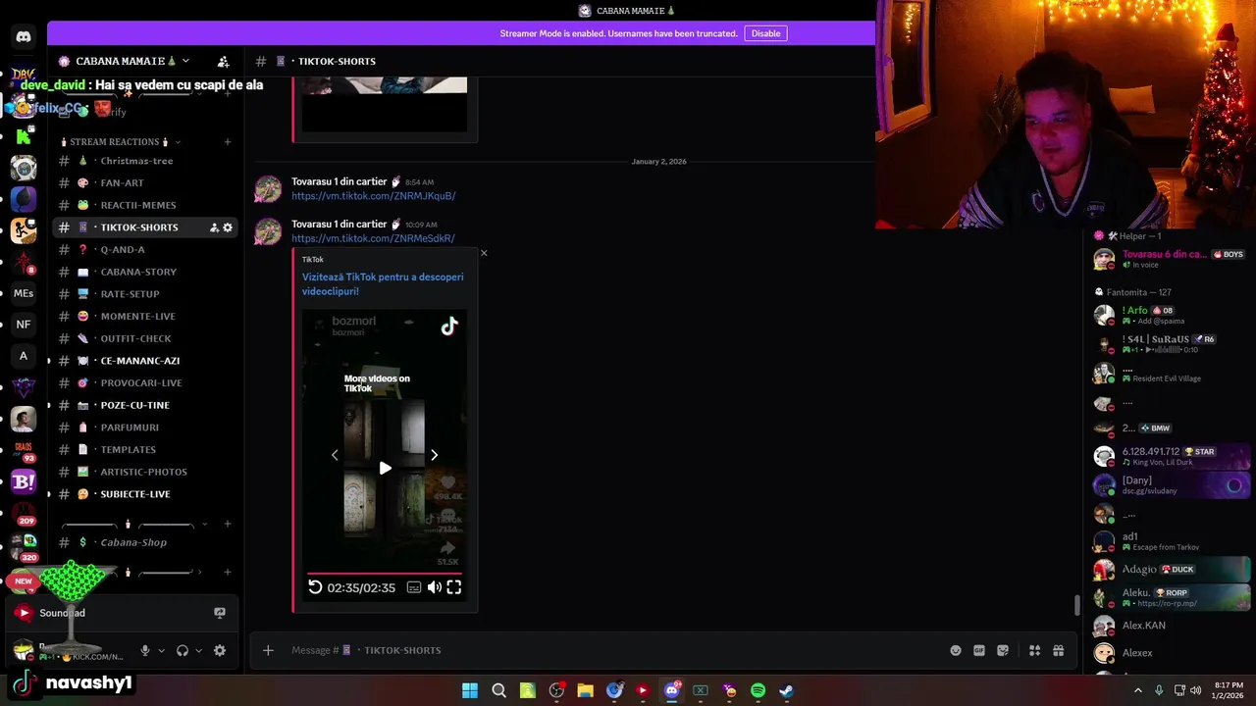Close the TikTok embed preview
1256x706 pixels.
[x=484, y=253]
